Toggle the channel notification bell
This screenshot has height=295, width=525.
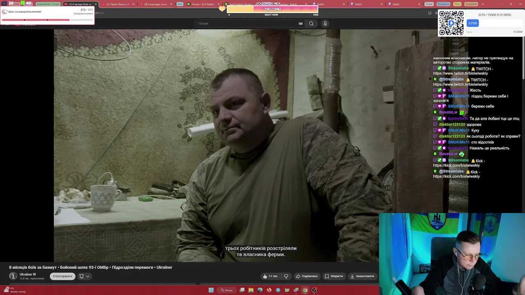(x=81, y=276)
